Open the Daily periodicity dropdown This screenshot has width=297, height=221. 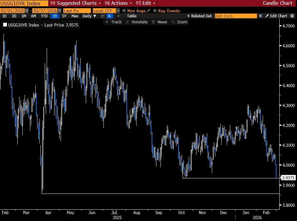pos(90,16)
